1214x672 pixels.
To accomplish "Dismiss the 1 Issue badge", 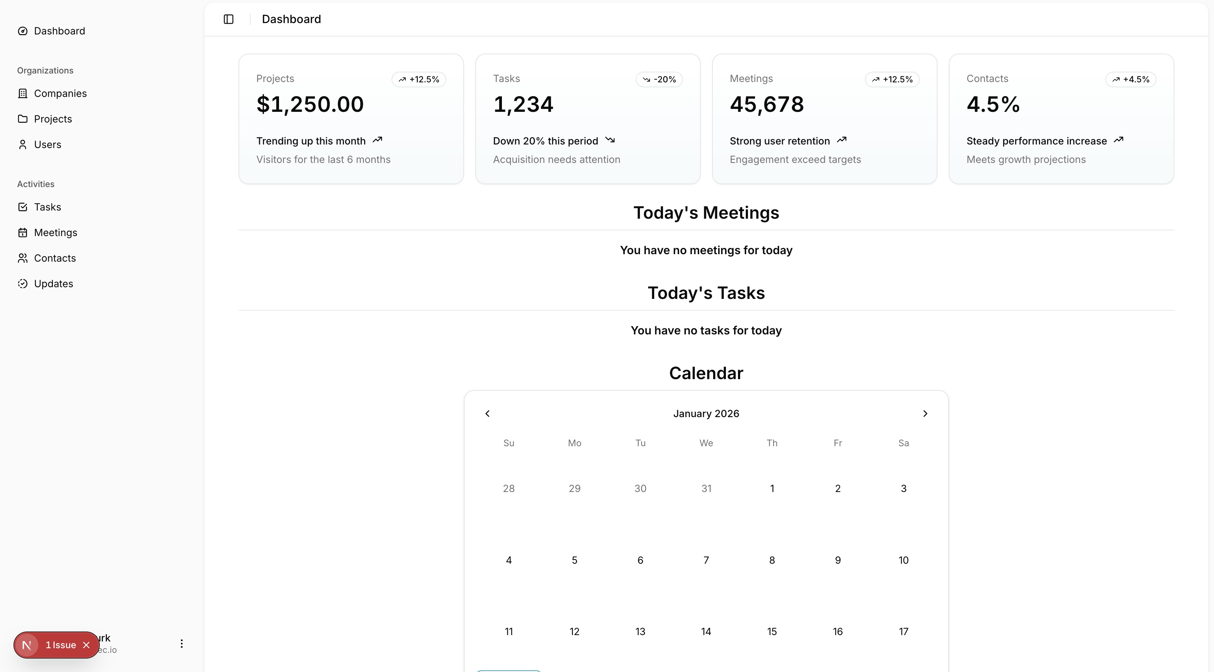I will pyautogui.click(x=86, y=645).
